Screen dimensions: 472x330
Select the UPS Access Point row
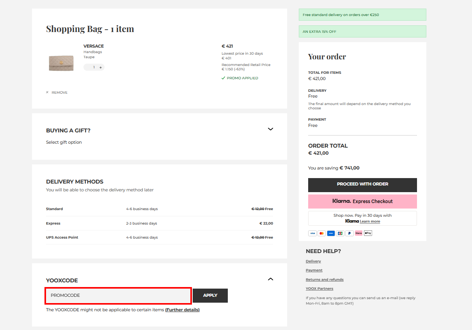[160, 237]
